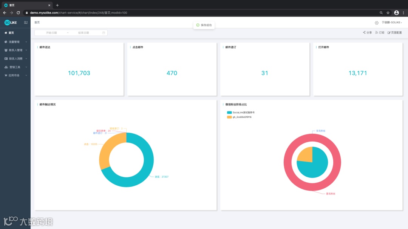Click the RSS subscribe icon next to 订阅
408x229 pixels.
(x=377, y=32)
